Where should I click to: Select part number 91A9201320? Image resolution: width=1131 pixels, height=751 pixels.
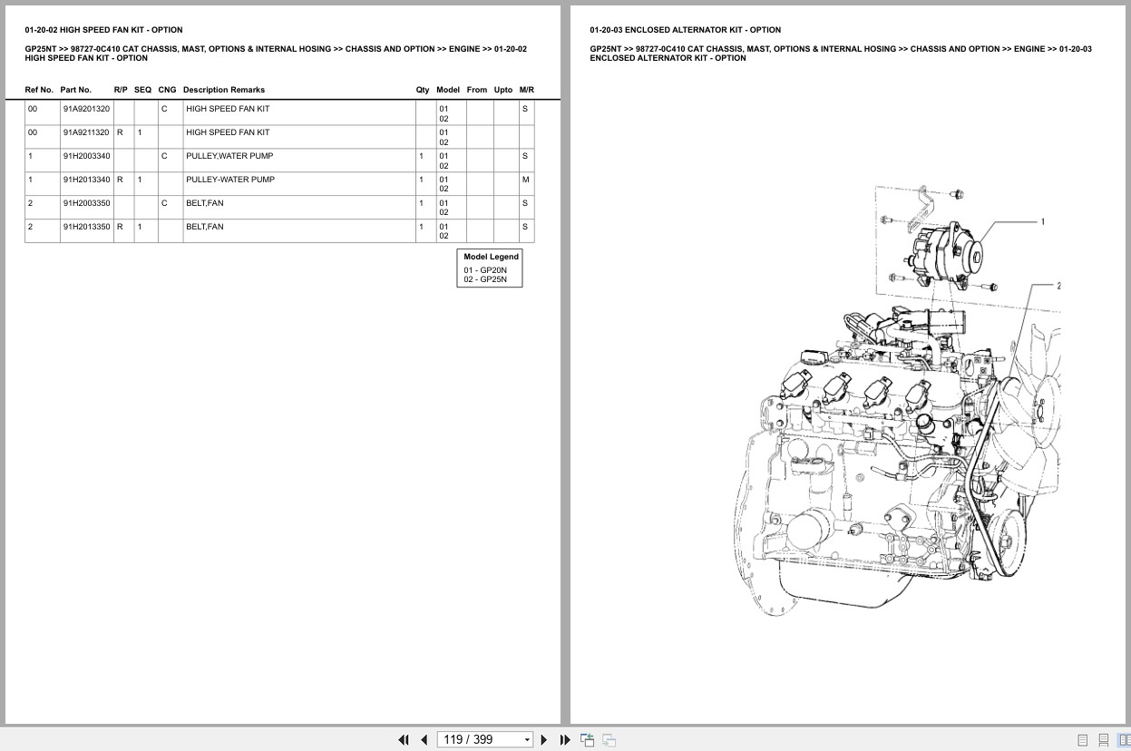click(x=86, y=109)
